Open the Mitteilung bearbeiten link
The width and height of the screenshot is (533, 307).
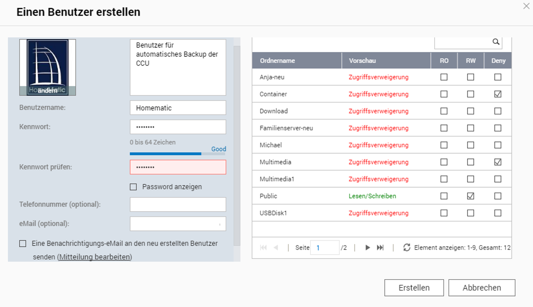coord(94,257)
